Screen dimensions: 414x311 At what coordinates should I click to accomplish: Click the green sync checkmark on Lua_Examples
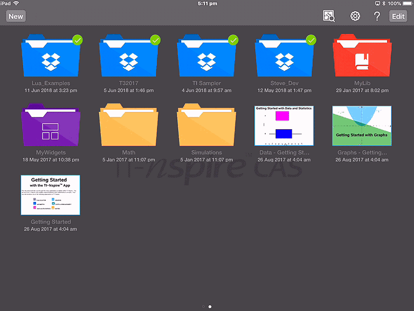[77, 40]
